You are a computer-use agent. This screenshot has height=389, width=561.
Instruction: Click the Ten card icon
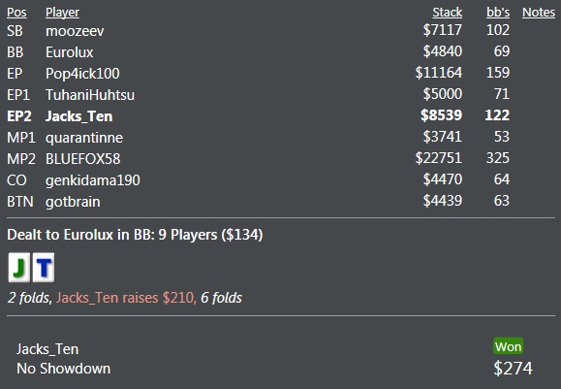(44, 268)
